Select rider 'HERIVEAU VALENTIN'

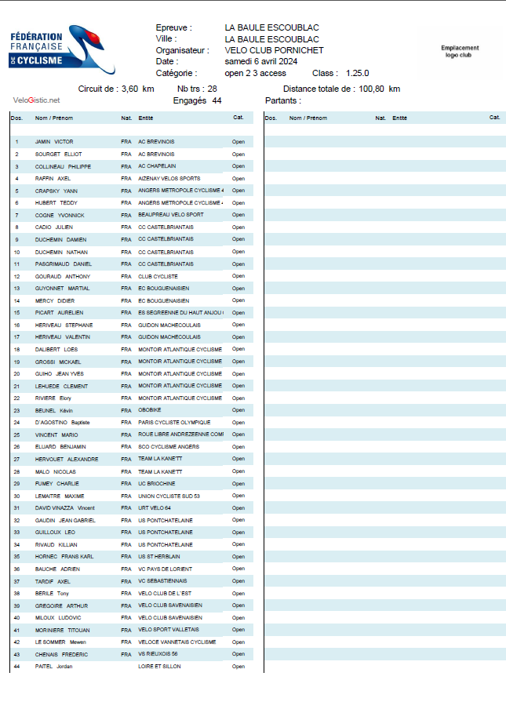click(63, 337)
